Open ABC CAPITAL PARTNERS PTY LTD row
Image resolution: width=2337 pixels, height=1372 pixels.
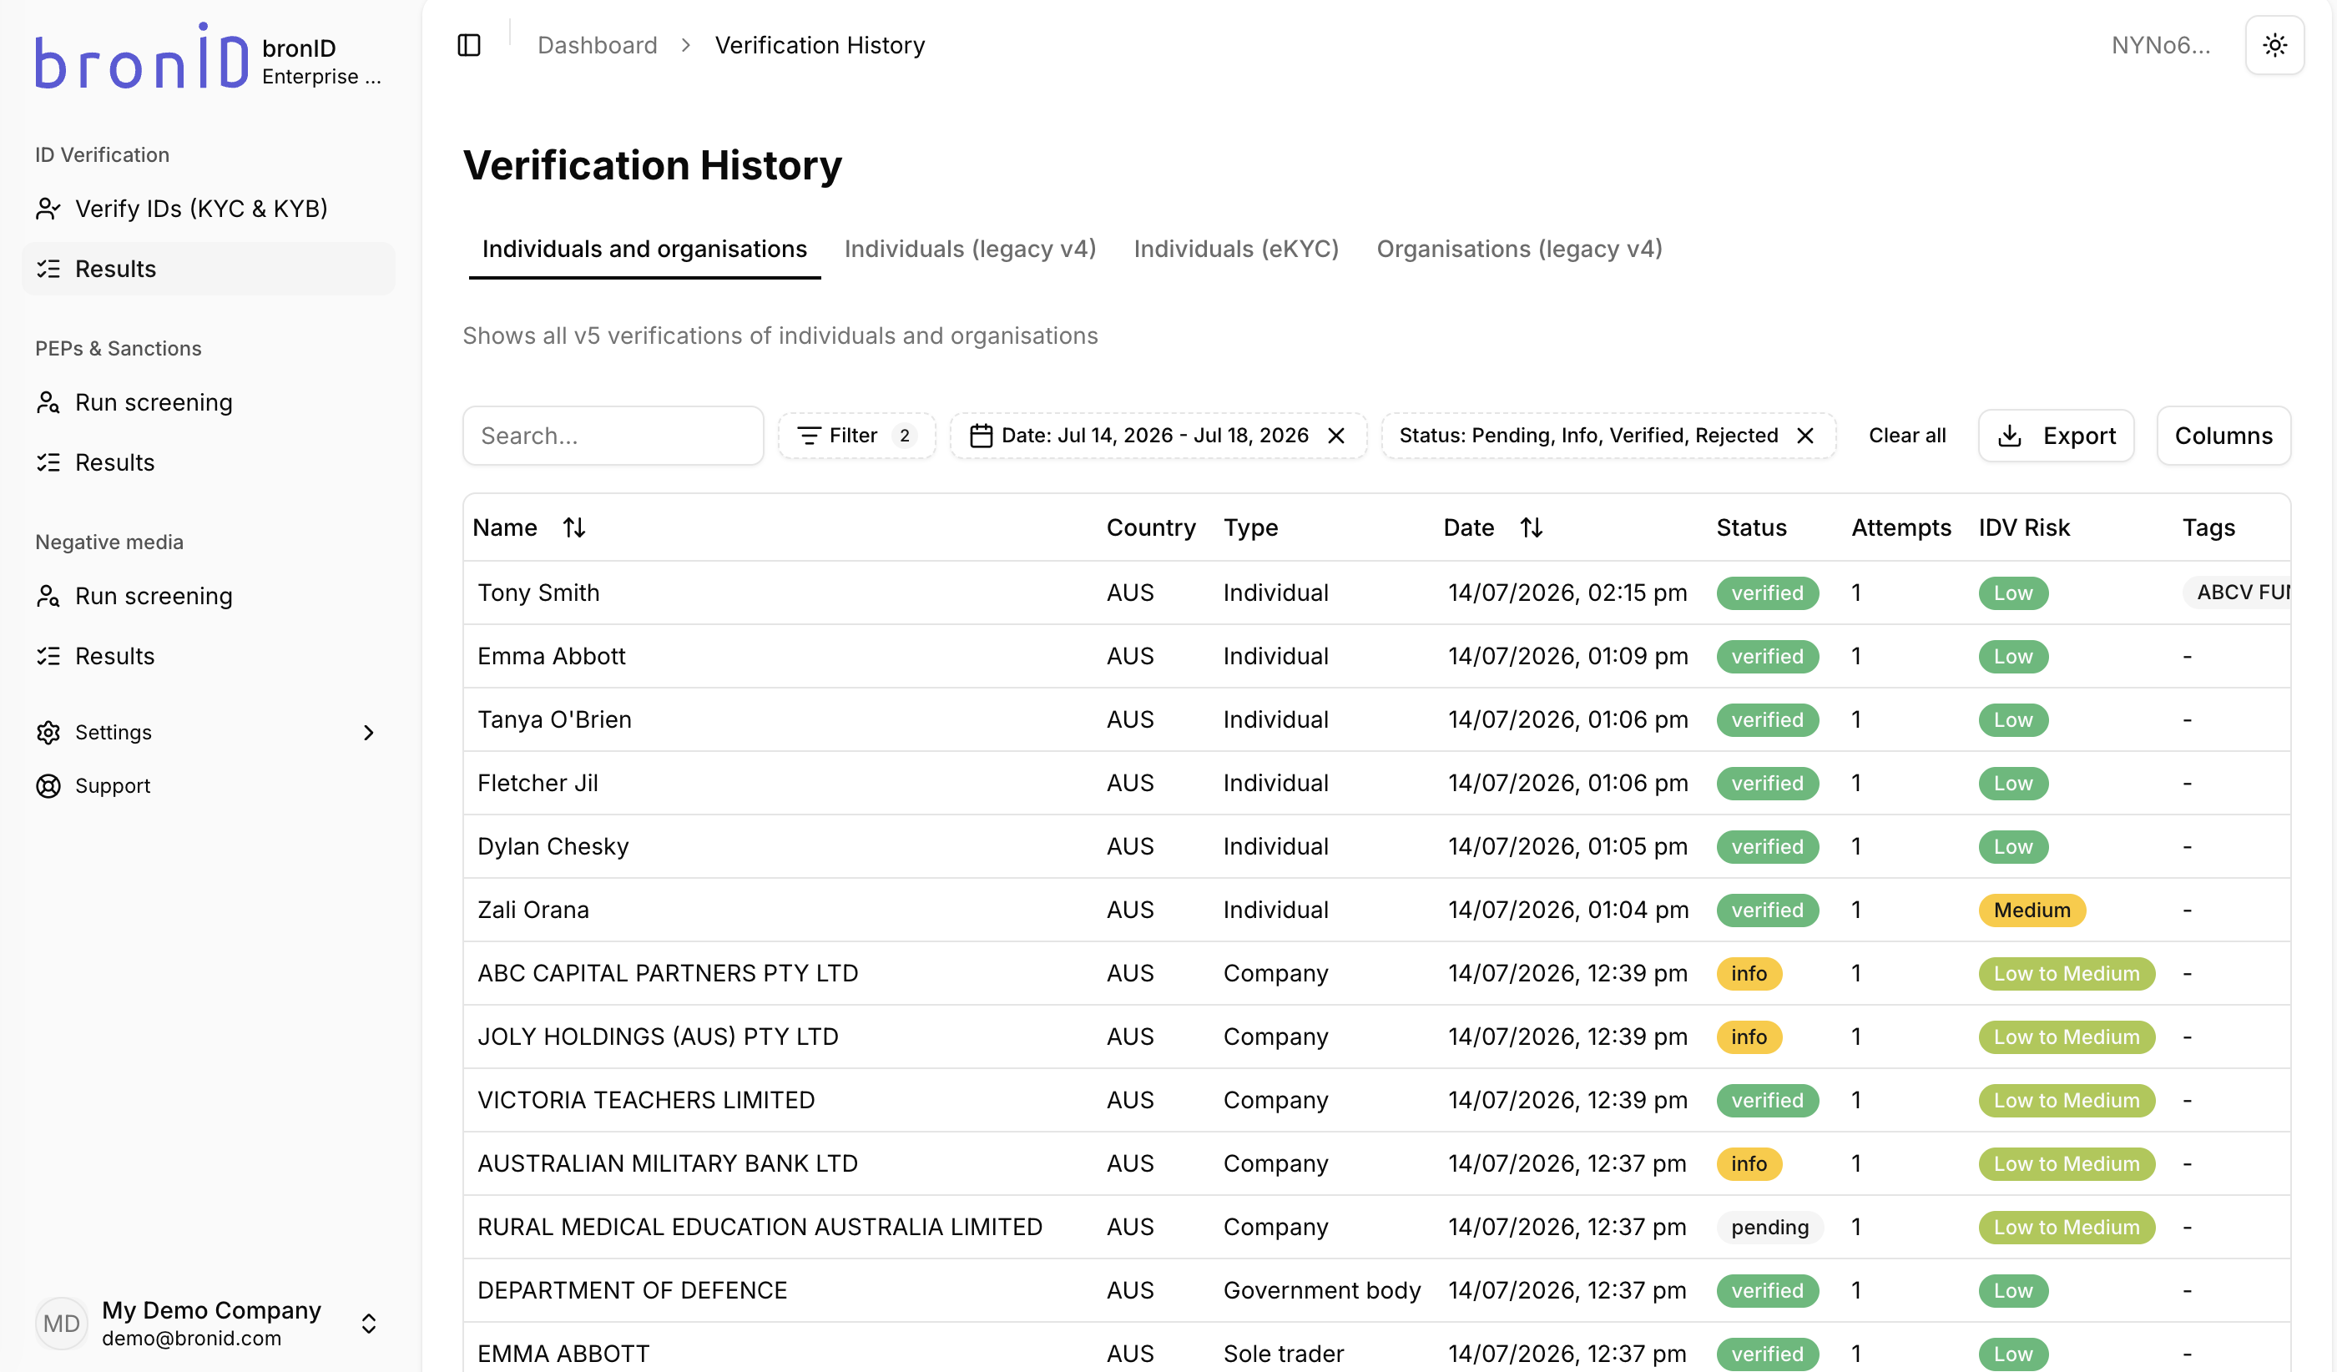(x=1376, y=973)
